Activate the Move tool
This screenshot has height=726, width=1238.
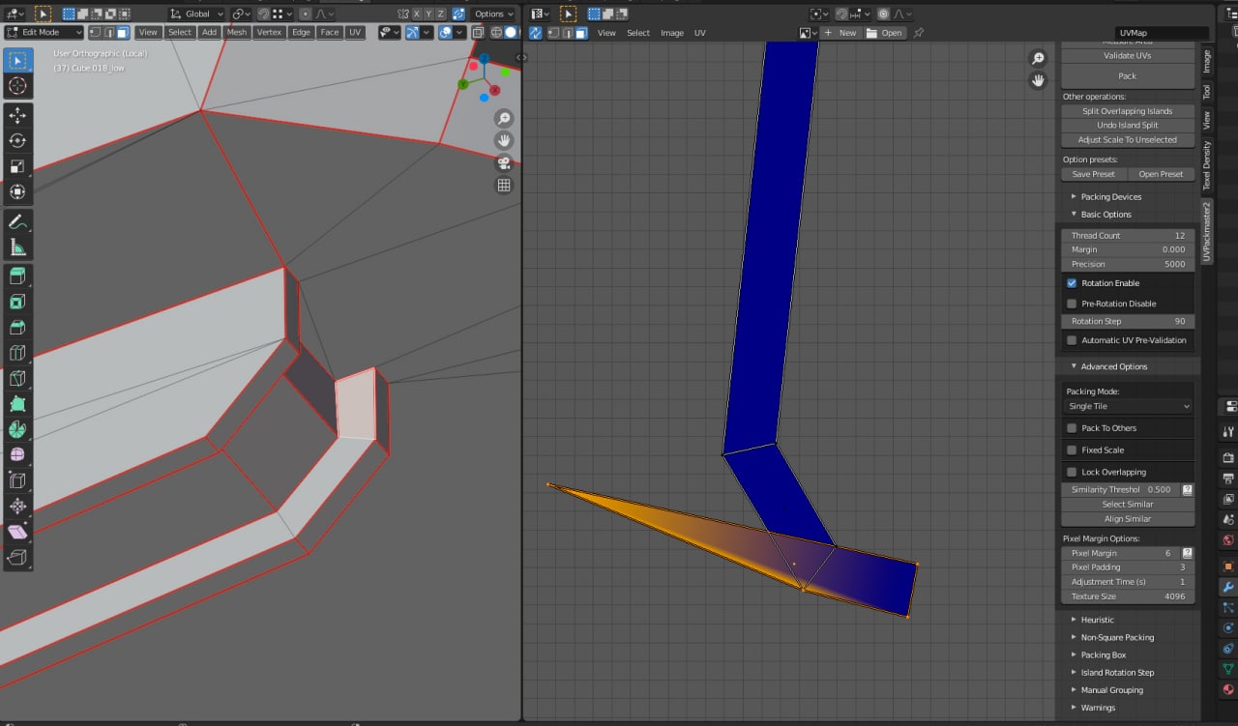coord(16,116)
